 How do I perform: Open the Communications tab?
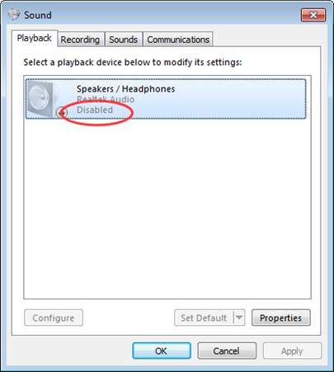tap(178, 40)
